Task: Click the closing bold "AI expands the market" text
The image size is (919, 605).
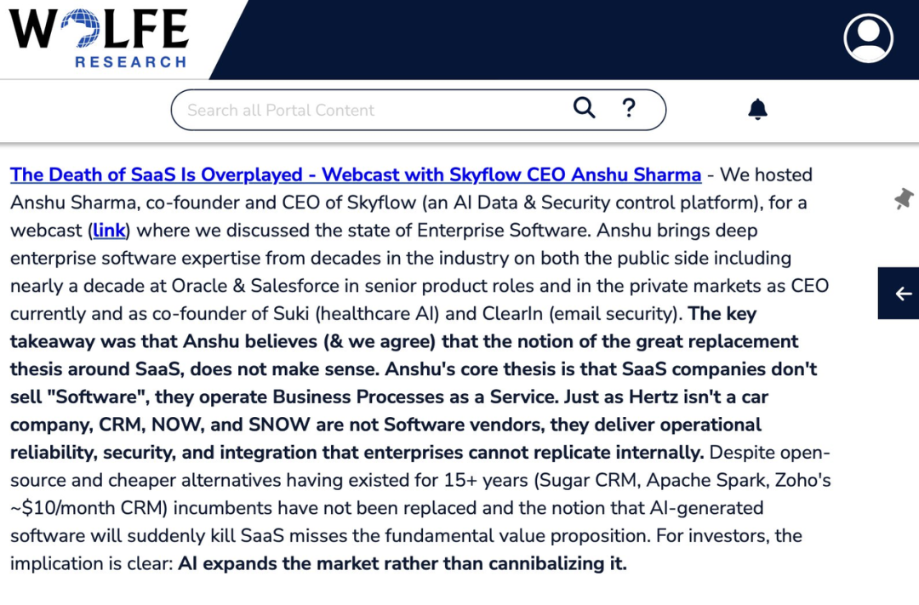Action: tap(402, 563)
